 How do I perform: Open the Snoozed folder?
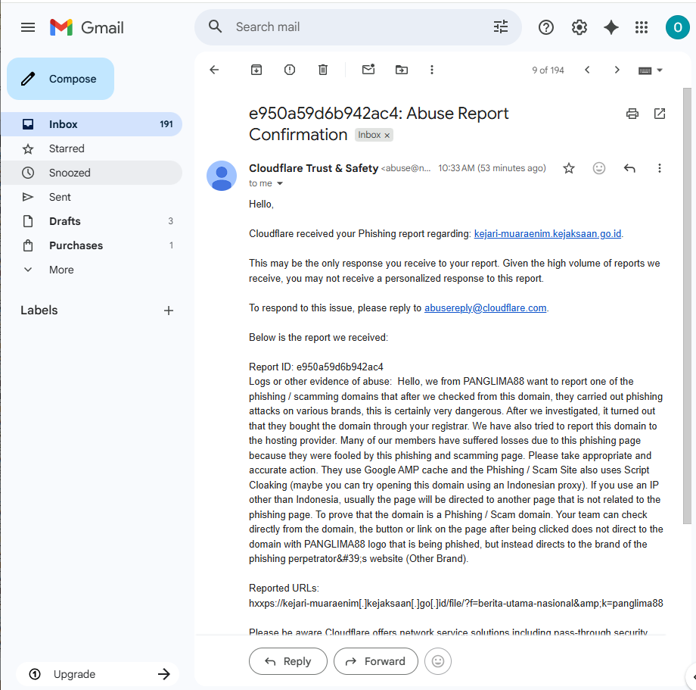pyautogui.click(x=92, y=173)
